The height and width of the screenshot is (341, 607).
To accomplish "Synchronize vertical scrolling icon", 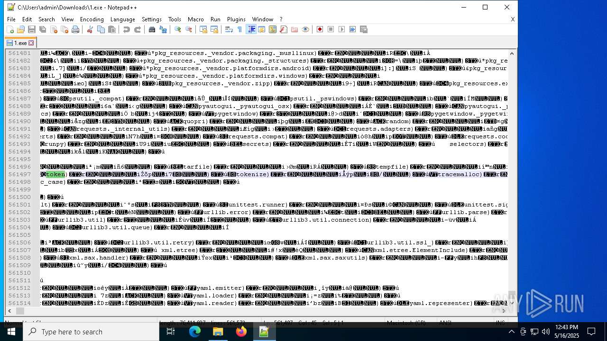I will [x=203, y=29].
